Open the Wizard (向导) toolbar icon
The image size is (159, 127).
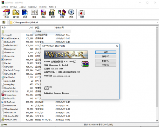pos(62,12)
